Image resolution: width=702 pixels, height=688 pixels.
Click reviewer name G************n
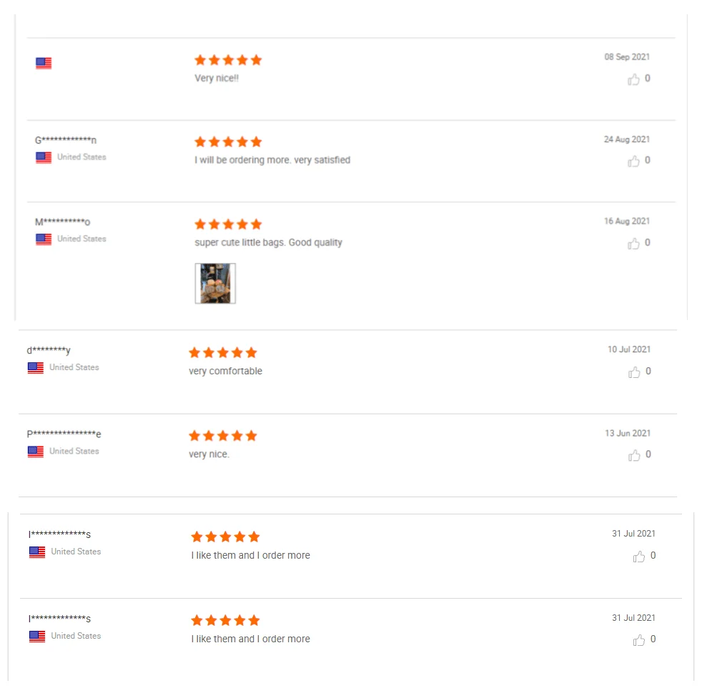pyautogui.click(x=66, y=140)
